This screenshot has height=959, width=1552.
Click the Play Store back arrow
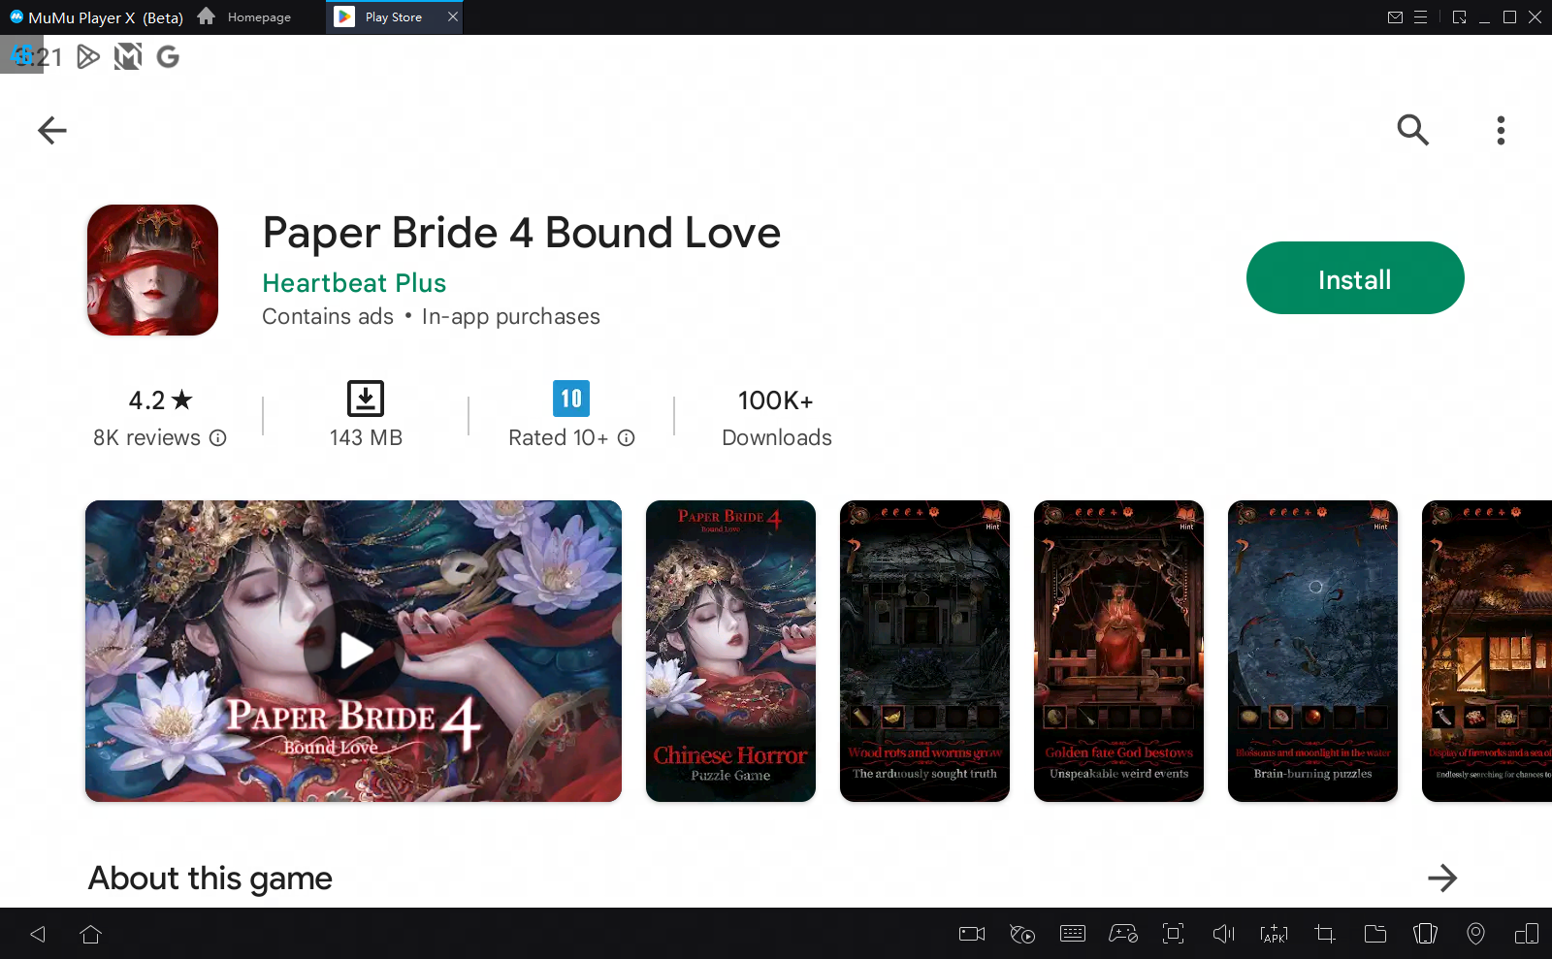[52, 130]
